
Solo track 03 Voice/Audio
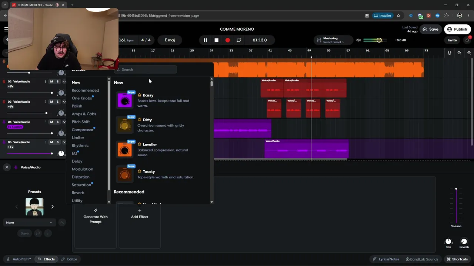(57, 102)
